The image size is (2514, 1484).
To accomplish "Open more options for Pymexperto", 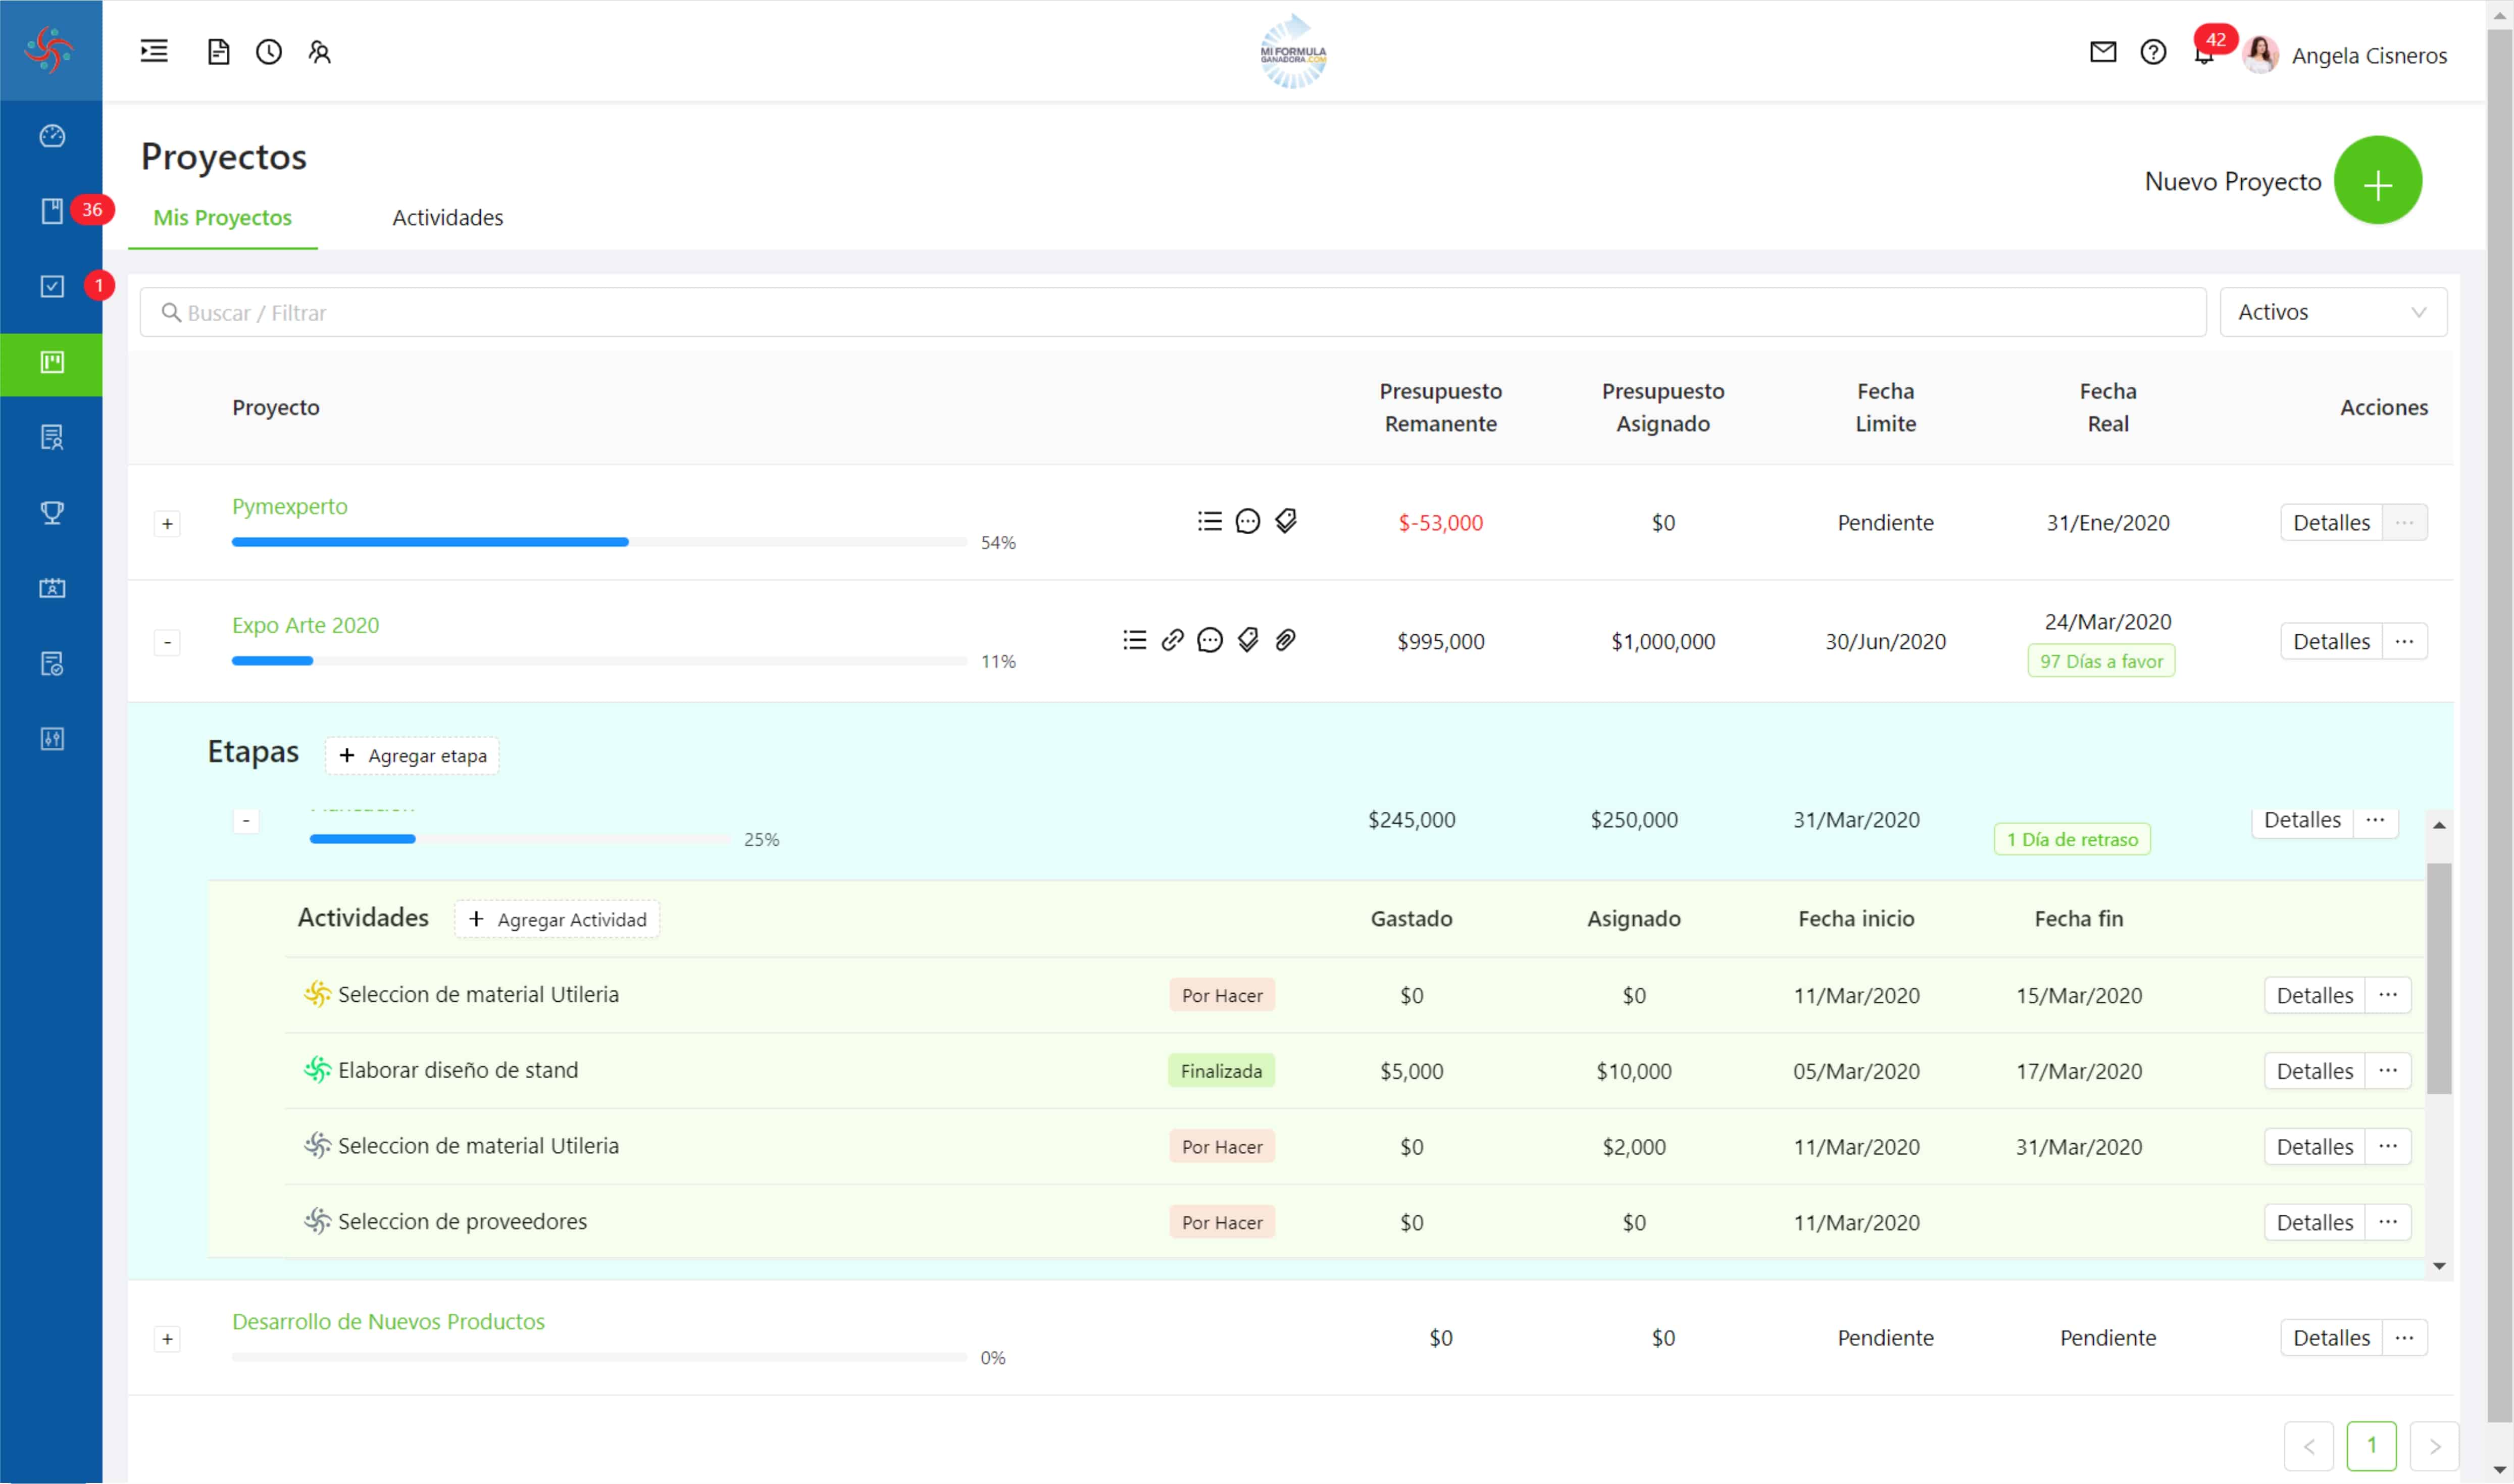I will (2404, 522).
